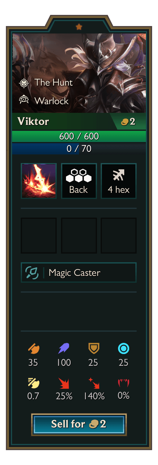Click the green 600 / 600 health bar
This screenshot has width=158, height=465.
[79, 136]
